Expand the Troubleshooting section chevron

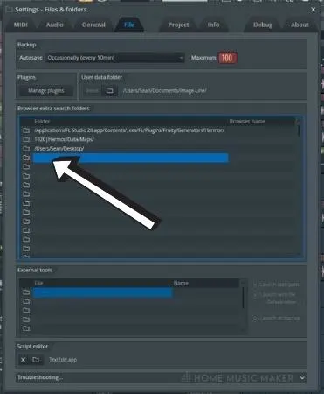coord(302,377)
